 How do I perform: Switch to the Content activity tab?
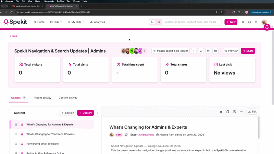68,98
